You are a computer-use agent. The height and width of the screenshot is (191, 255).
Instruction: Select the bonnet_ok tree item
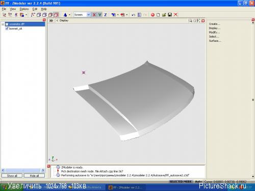point(15,29)
